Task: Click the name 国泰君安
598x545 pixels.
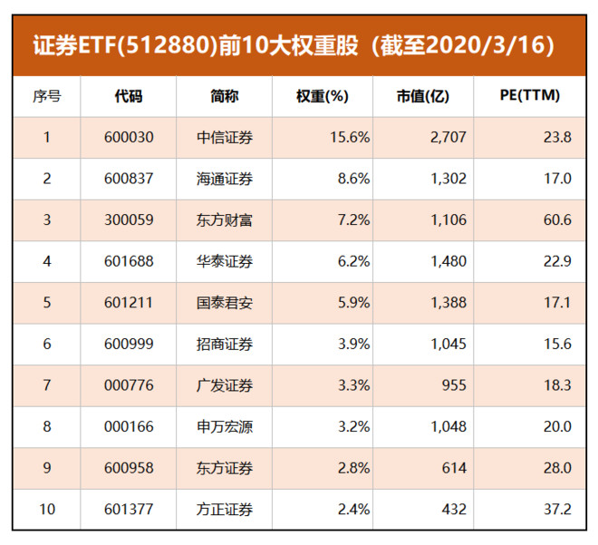Action: coord(225,303)
